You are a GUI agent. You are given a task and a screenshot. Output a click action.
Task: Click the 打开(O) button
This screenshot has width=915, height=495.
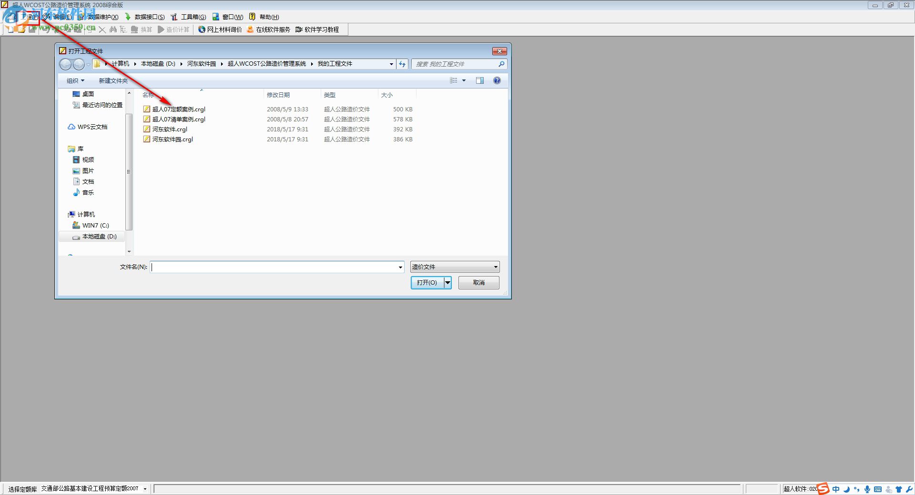(x=427, y=283)
